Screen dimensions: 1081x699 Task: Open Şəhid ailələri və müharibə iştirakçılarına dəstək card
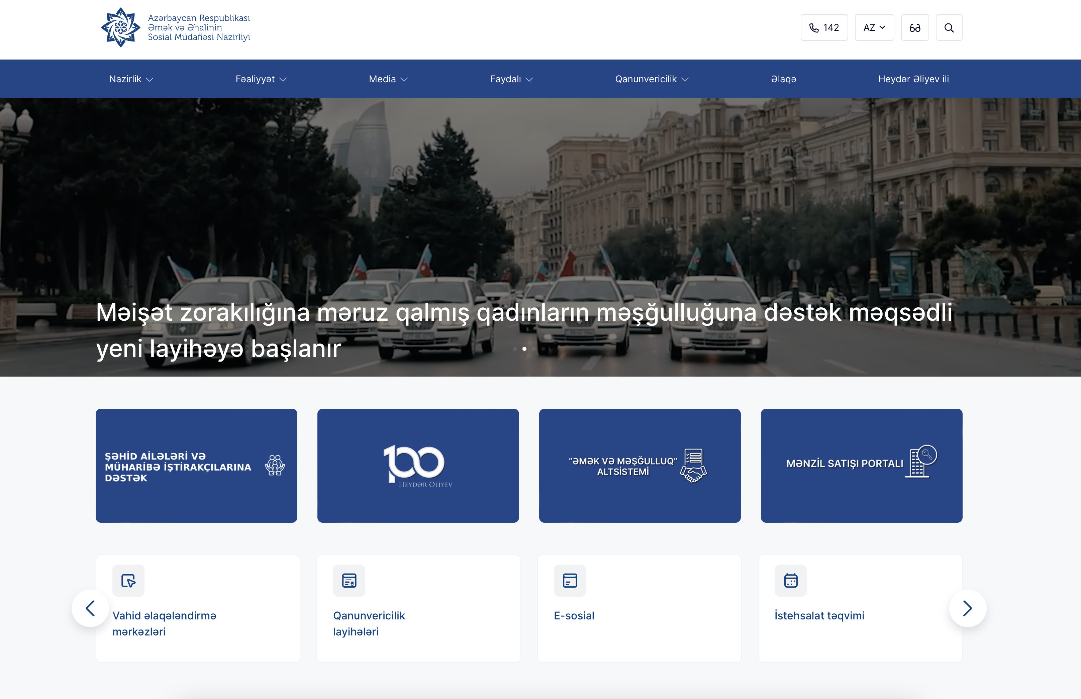point(197,466)
